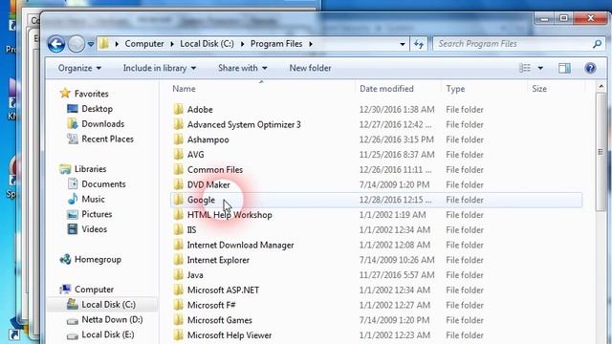This screenshot has width=612, height=344.
Task: Click the AVG folder icon
Action: pyautogui.click(x=179, y=155)
